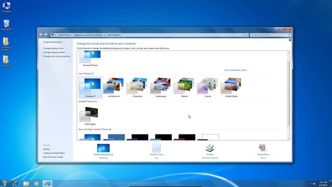Viewport: 332px width, 187px height.
Task: Open Taskbar and Start Menu link
Action: (x=54, y=153)
